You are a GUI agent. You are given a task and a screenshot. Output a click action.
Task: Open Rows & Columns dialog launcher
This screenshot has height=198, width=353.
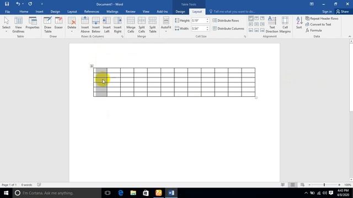coord(122,36)
